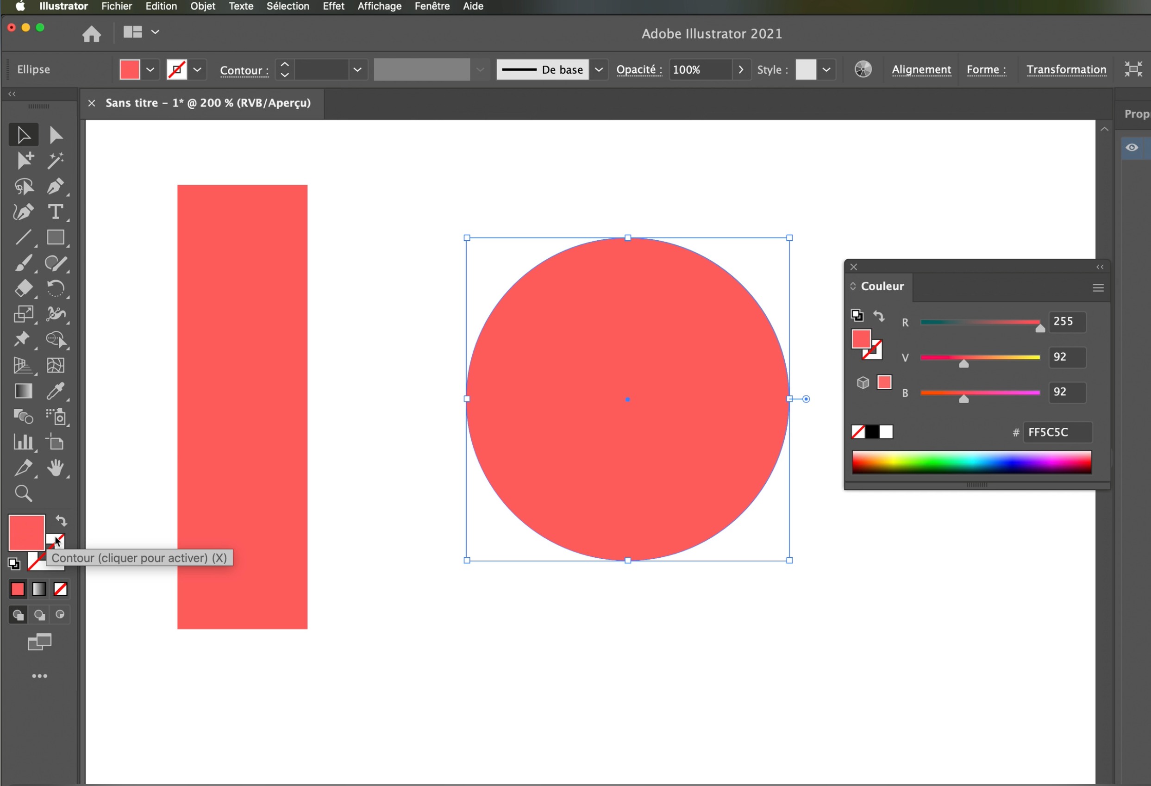Select the Eyedropper tool
Screen dimensions: 1151x786
pyautogui.click(x=55, y=391)
